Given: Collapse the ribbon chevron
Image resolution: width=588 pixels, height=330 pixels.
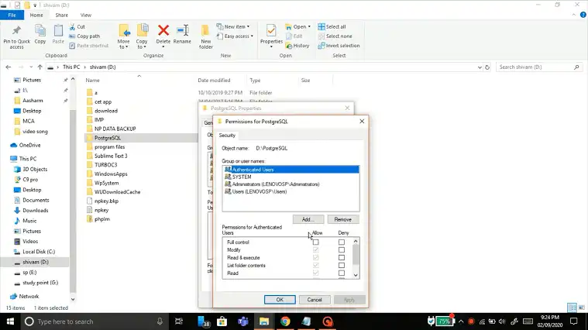Looking at the screenshot, I should 574,15.
